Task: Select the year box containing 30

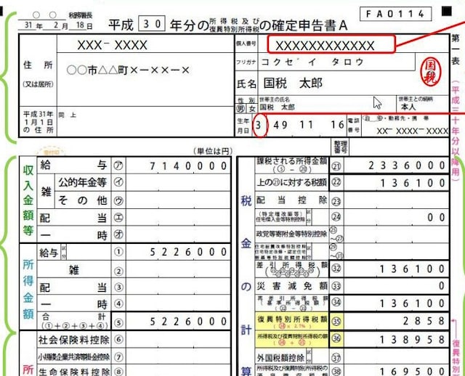Action: click(152, 24)
